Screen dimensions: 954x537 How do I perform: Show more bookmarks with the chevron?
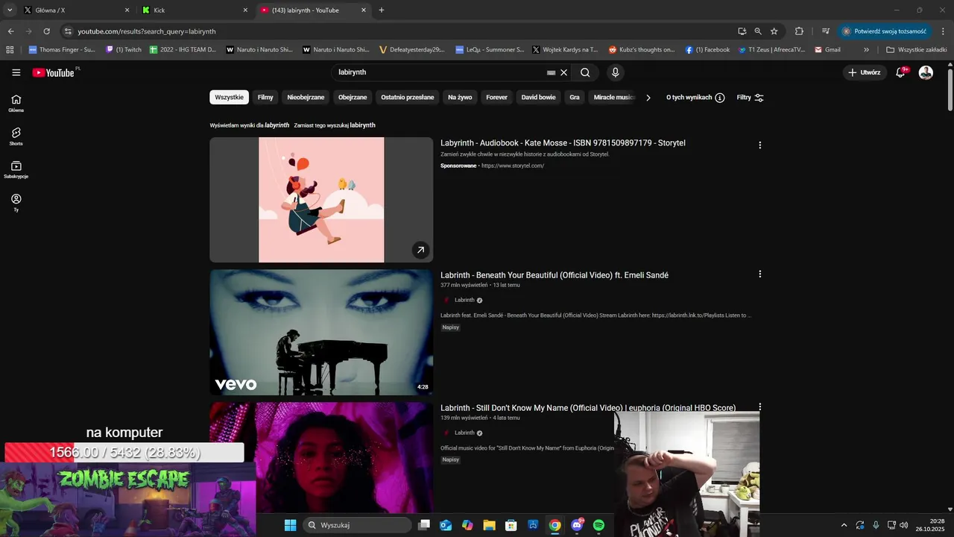[x=866, y=50]
